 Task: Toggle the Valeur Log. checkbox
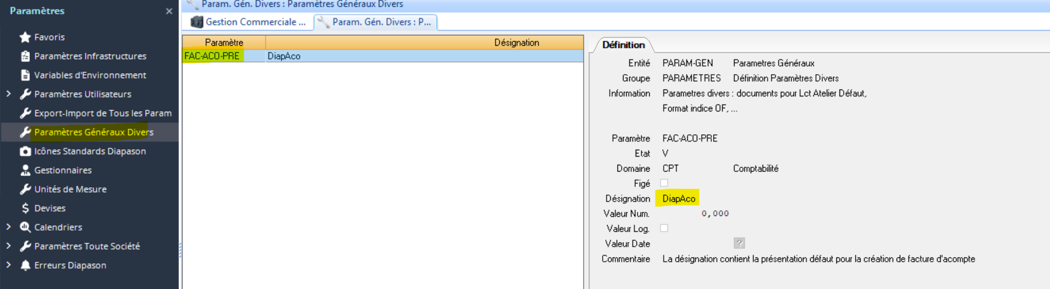[664, 228]
